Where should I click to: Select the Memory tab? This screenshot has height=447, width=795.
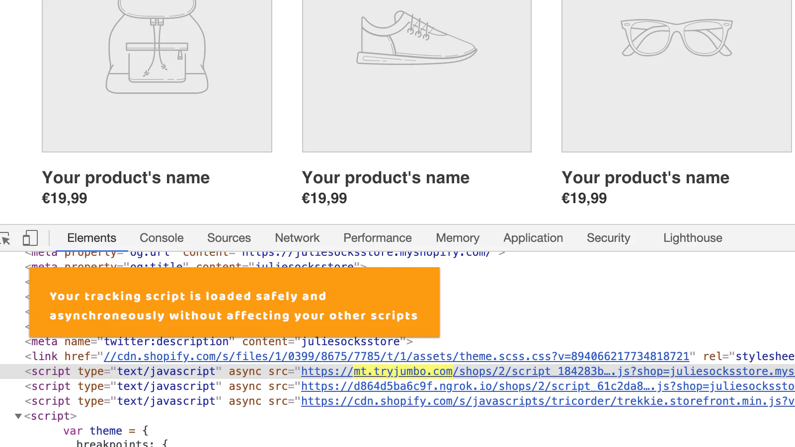(458, 238)
